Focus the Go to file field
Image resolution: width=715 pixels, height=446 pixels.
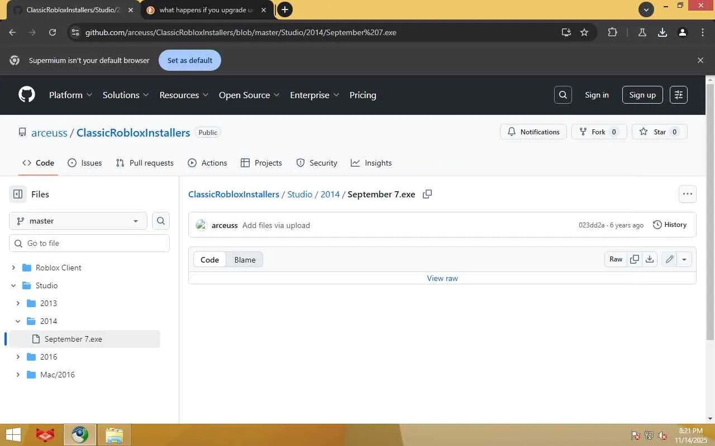click(89, 243)
